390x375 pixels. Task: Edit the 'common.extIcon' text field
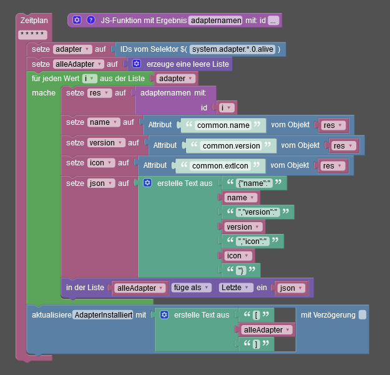[x=220, y=166]
